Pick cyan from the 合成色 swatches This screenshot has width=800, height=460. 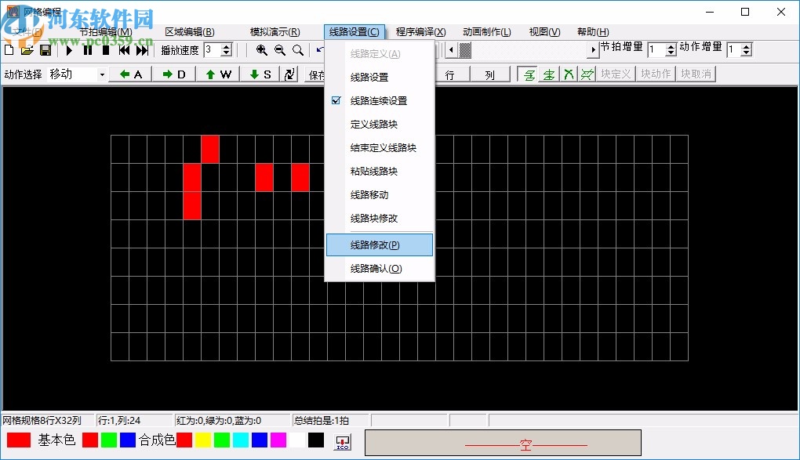click(x=241, y=440)
